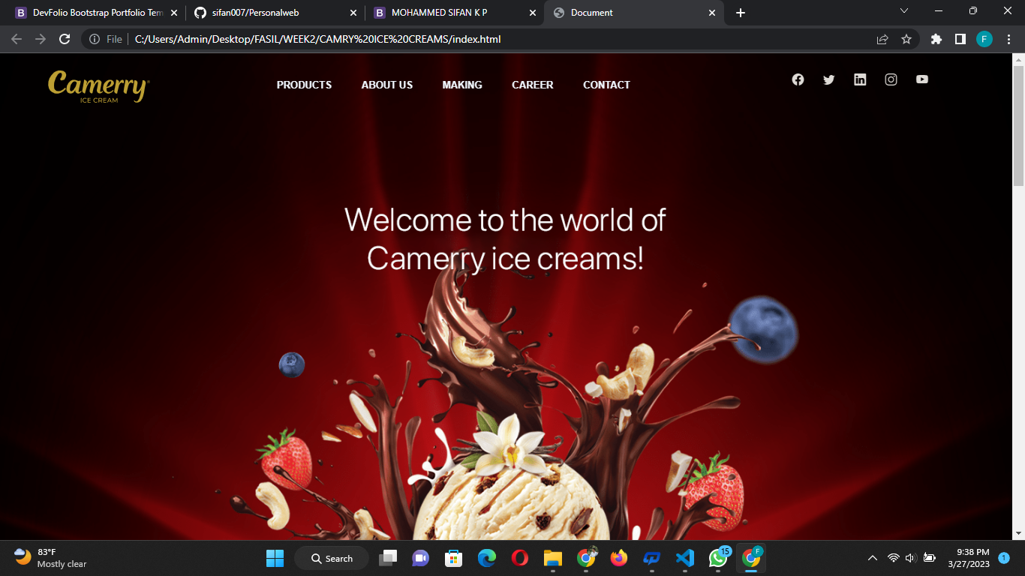Open Visual Studio Code from taskbar
Image resolution: width=1025 pixels, height=576 pixels.
click(x=684, y=558)
